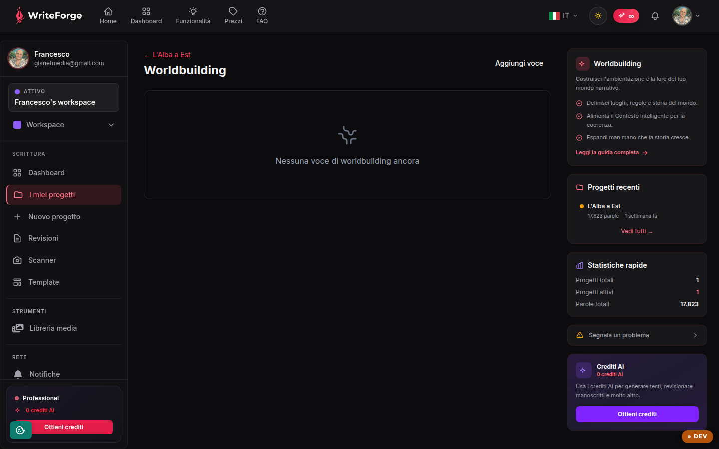Click Aggiungi voce button
The width and height of the screenshot is (719, 449).
click(519, 63)
